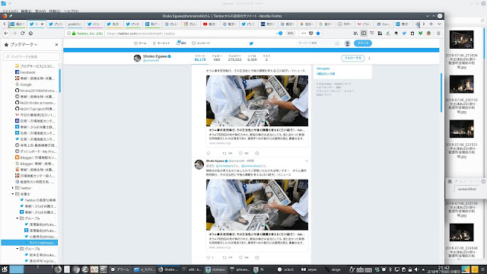Collapse the グループB bookmarks folder
Screen dimensions: 487x274
tap(18, 249)
